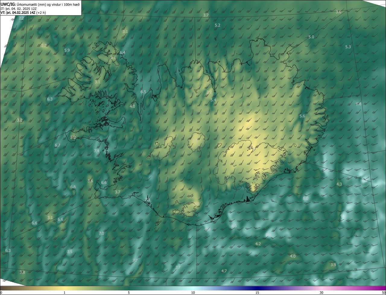Screen dimensions: 386x295
Task: Click the 6.4 value label
Action: tap(122, 53)
